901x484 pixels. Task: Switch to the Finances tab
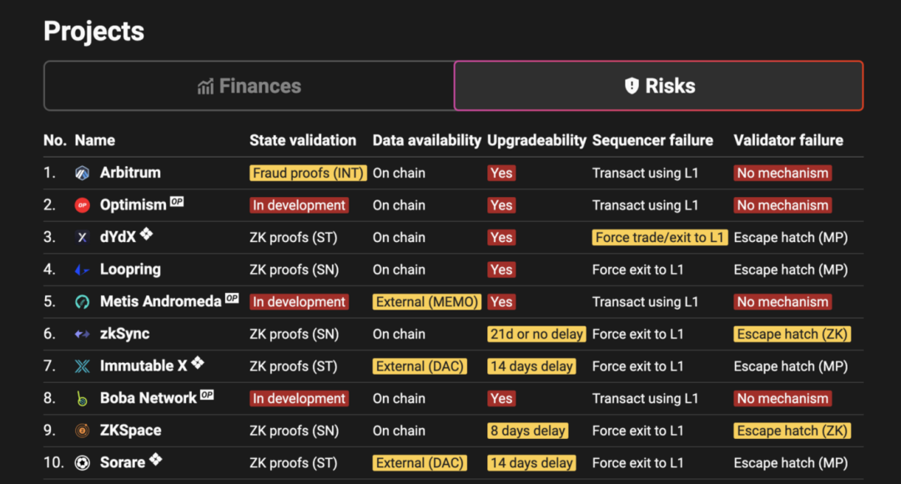click(249, 86)
